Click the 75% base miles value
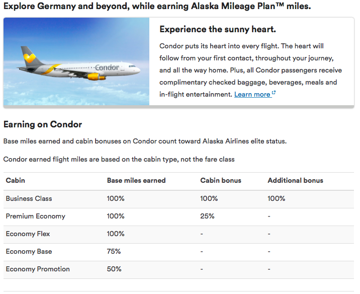Screen dimensions: 360x294 [x=114, y=251]
